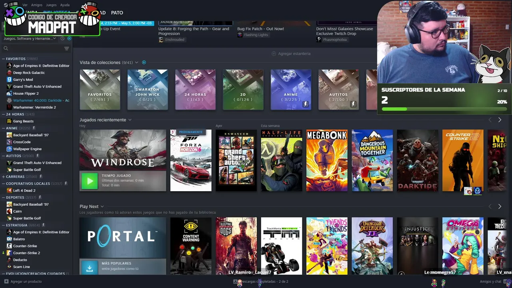
Task: Collapse the ESTRATEGIA sidebar category
Action: click(x=4, y=225)
